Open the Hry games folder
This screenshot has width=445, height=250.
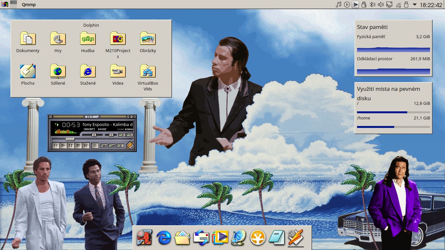pos(58,42)
